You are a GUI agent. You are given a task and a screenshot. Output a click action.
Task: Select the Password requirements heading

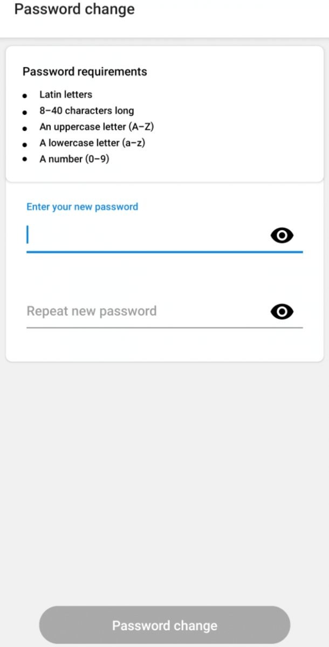[85, 72]
